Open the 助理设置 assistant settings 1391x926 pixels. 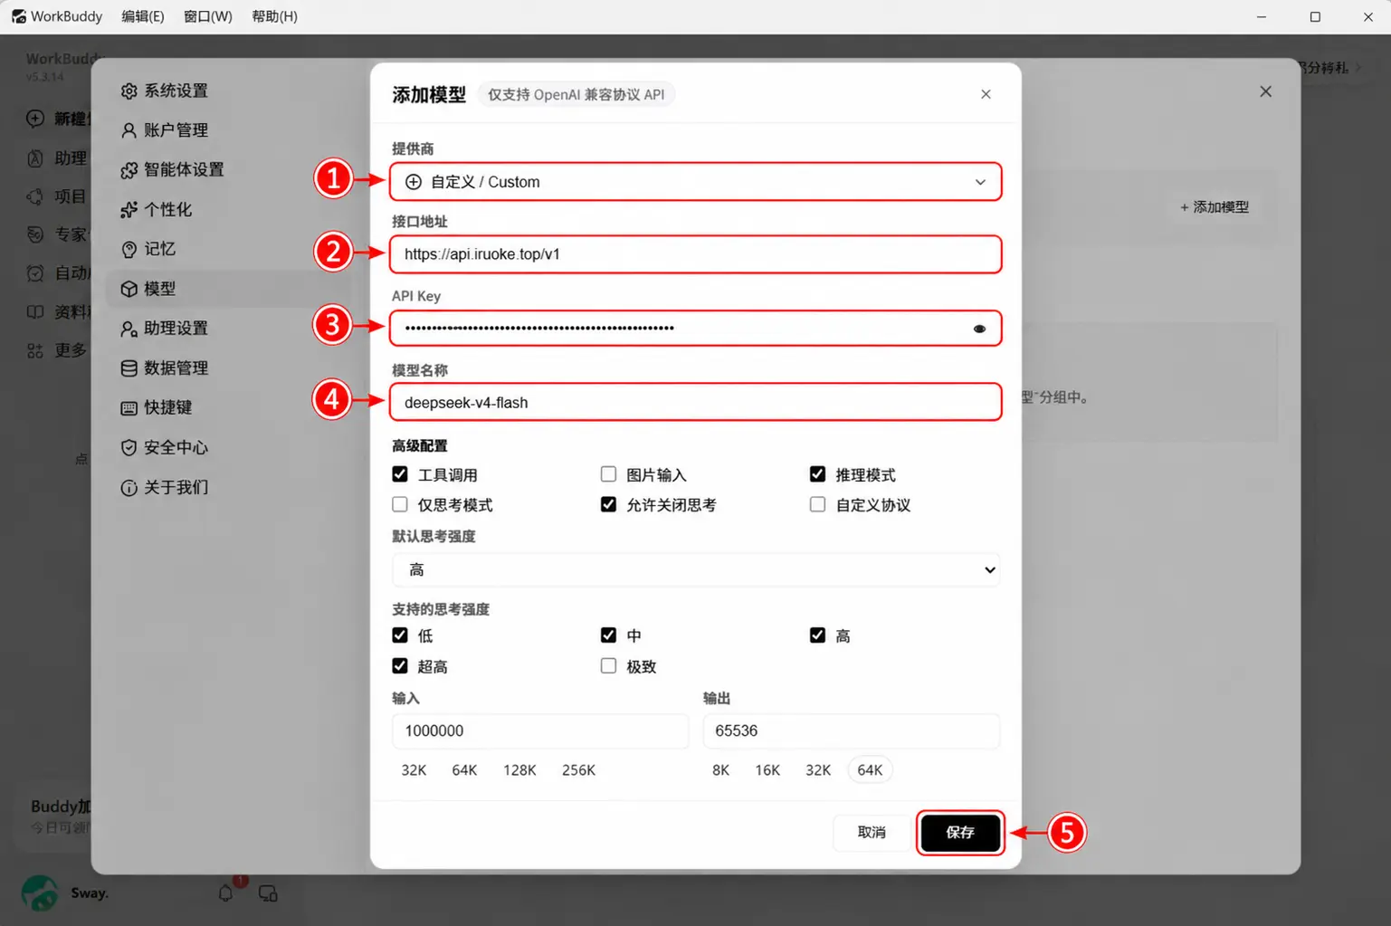coord(165,329)
